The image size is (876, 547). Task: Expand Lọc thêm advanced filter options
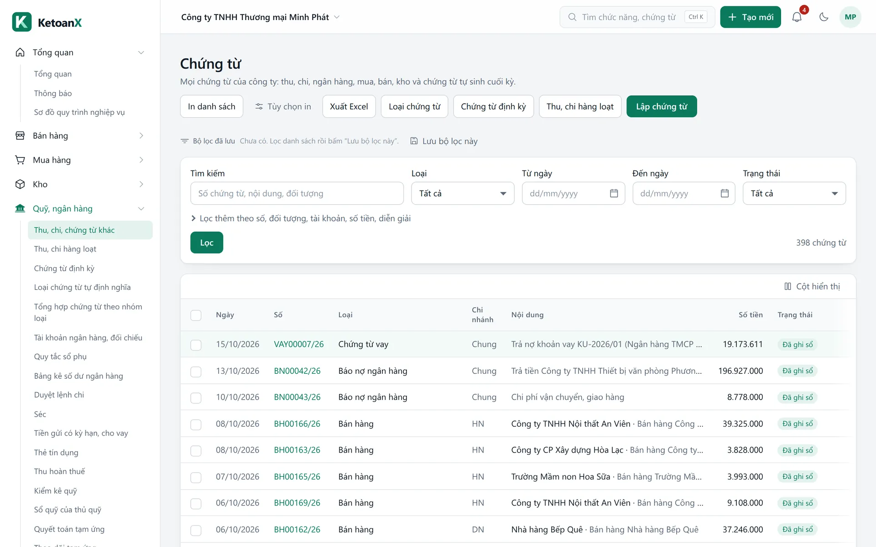[x=301, y=218]
